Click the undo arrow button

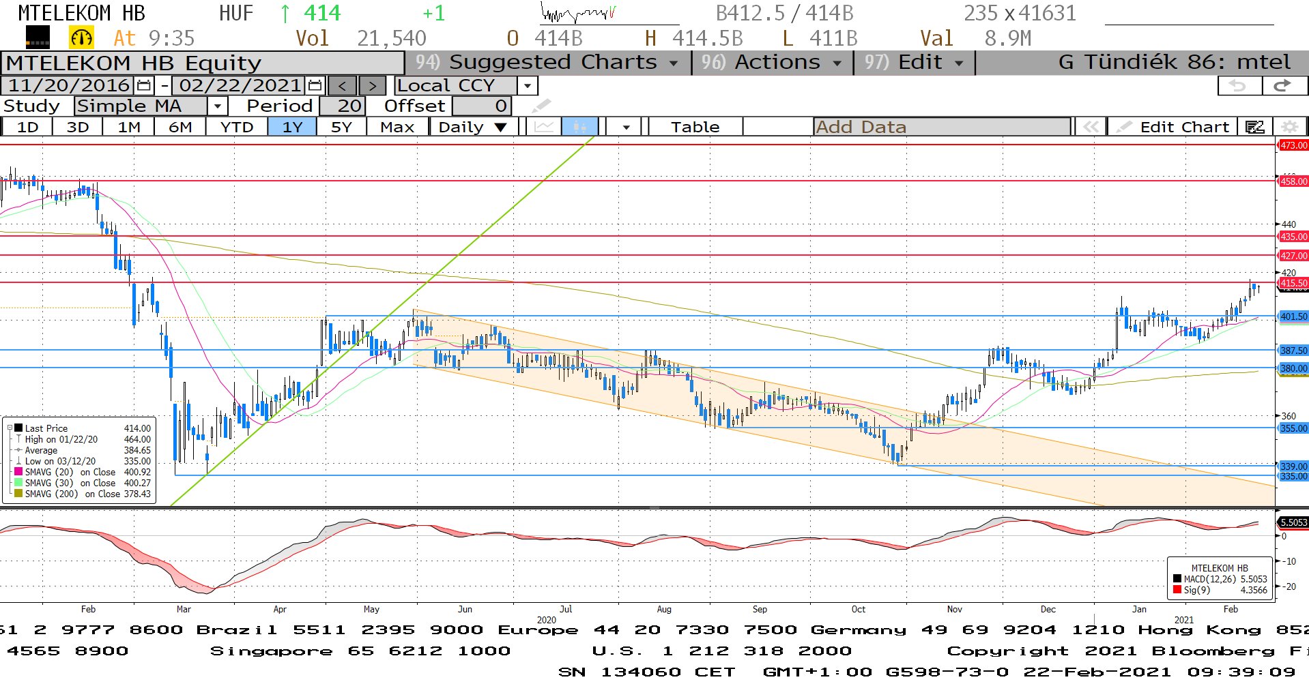click(1239, 86)
